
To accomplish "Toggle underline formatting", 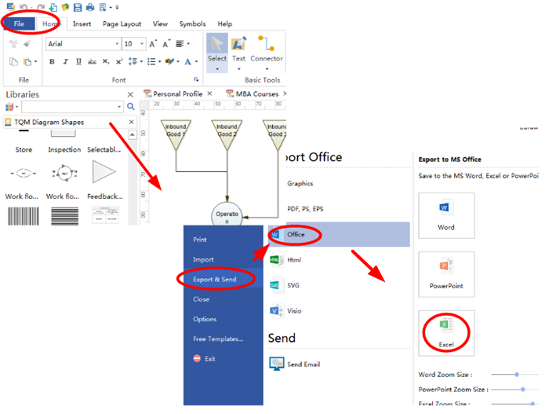I will click(x=78, y=62).
